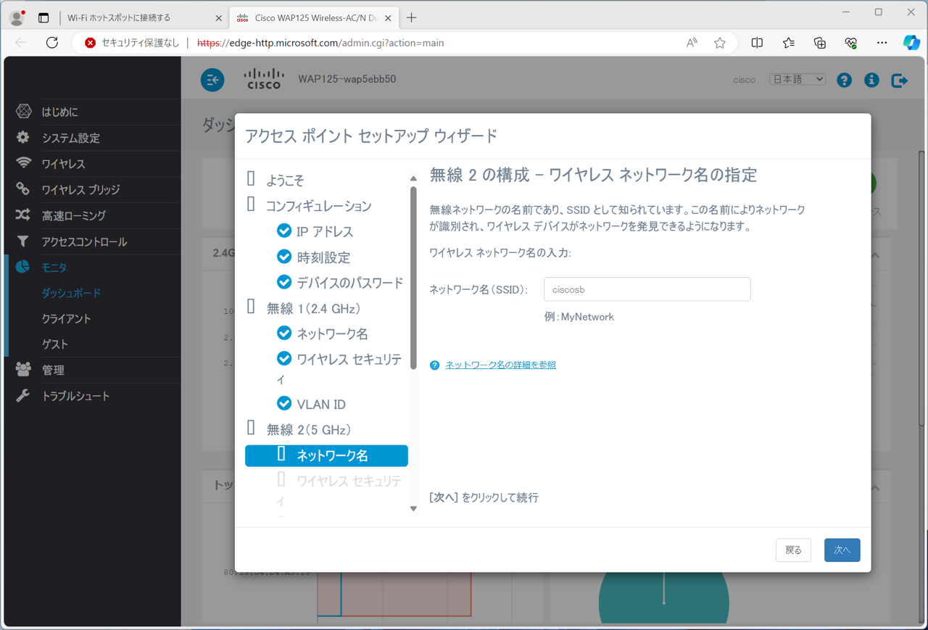Select highlighted ネットワーク名 step under 無線 2
This screenshot has height=630, width=928.
(326, 455)
